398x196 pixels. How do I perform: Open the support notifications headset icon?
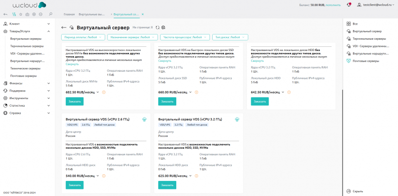pos(349,4)
